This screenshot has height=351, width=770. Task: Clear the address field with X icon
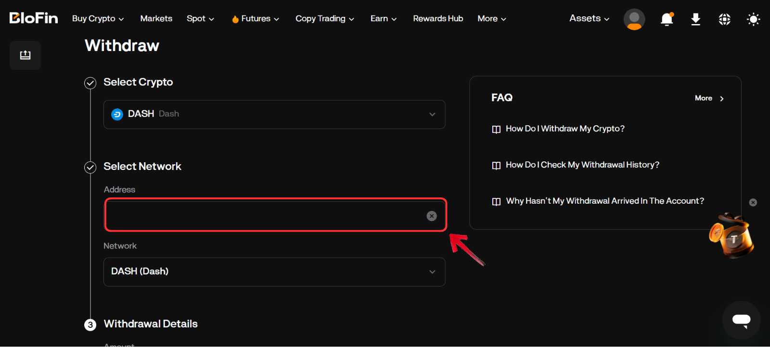click(432, 216)
